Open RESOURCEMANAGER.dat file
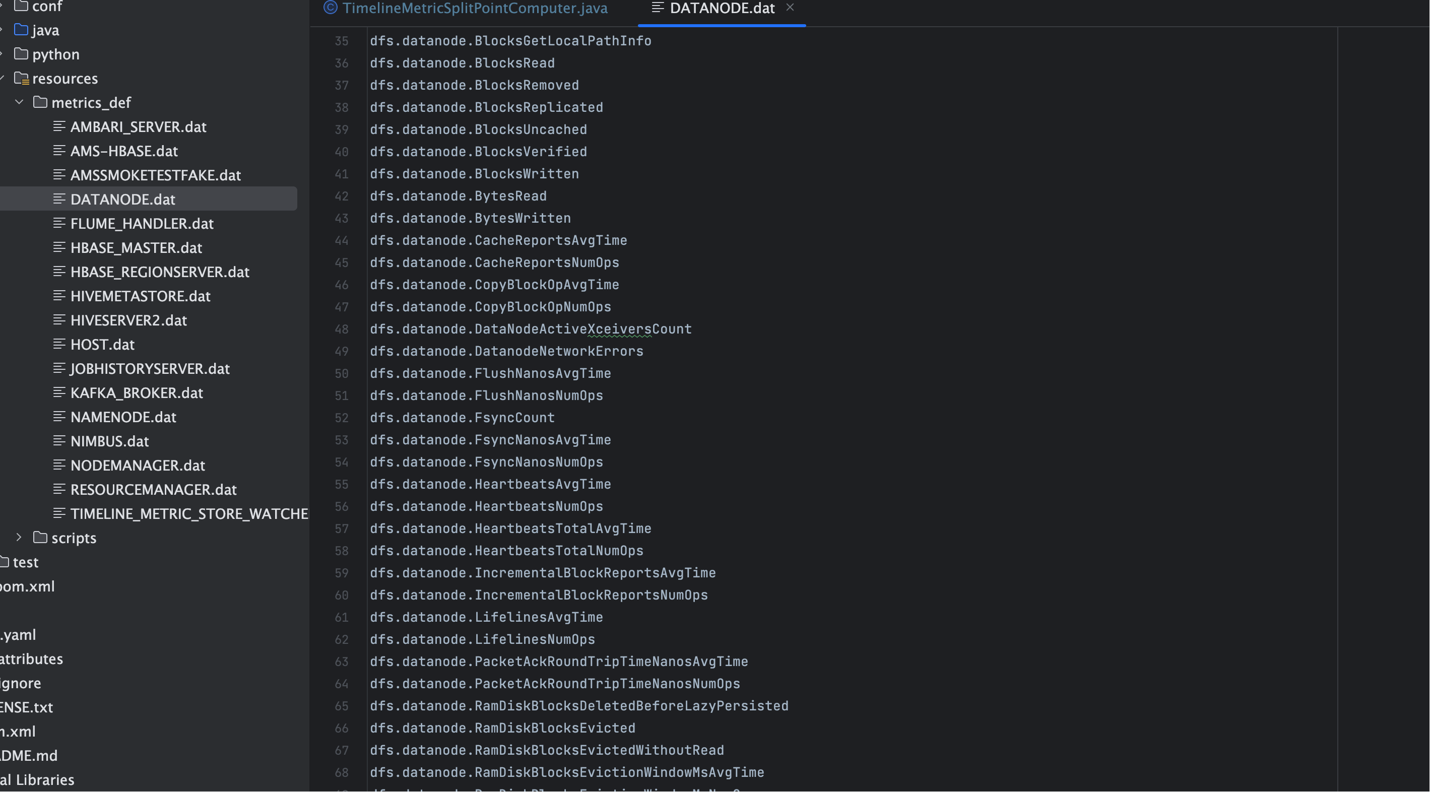The height and width of the screenshot is (792, 1430). pos(154,490)
